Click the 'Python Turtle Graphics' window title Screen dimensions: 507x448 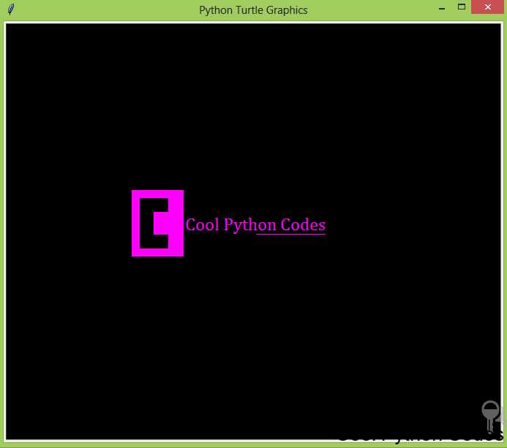[x=253, y=10]
